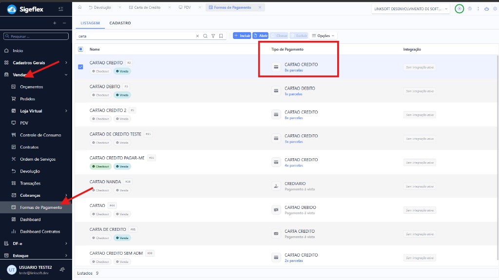Toggle Checkout tag on CARTAO CREDITO PAGAR-ME row

100,167
